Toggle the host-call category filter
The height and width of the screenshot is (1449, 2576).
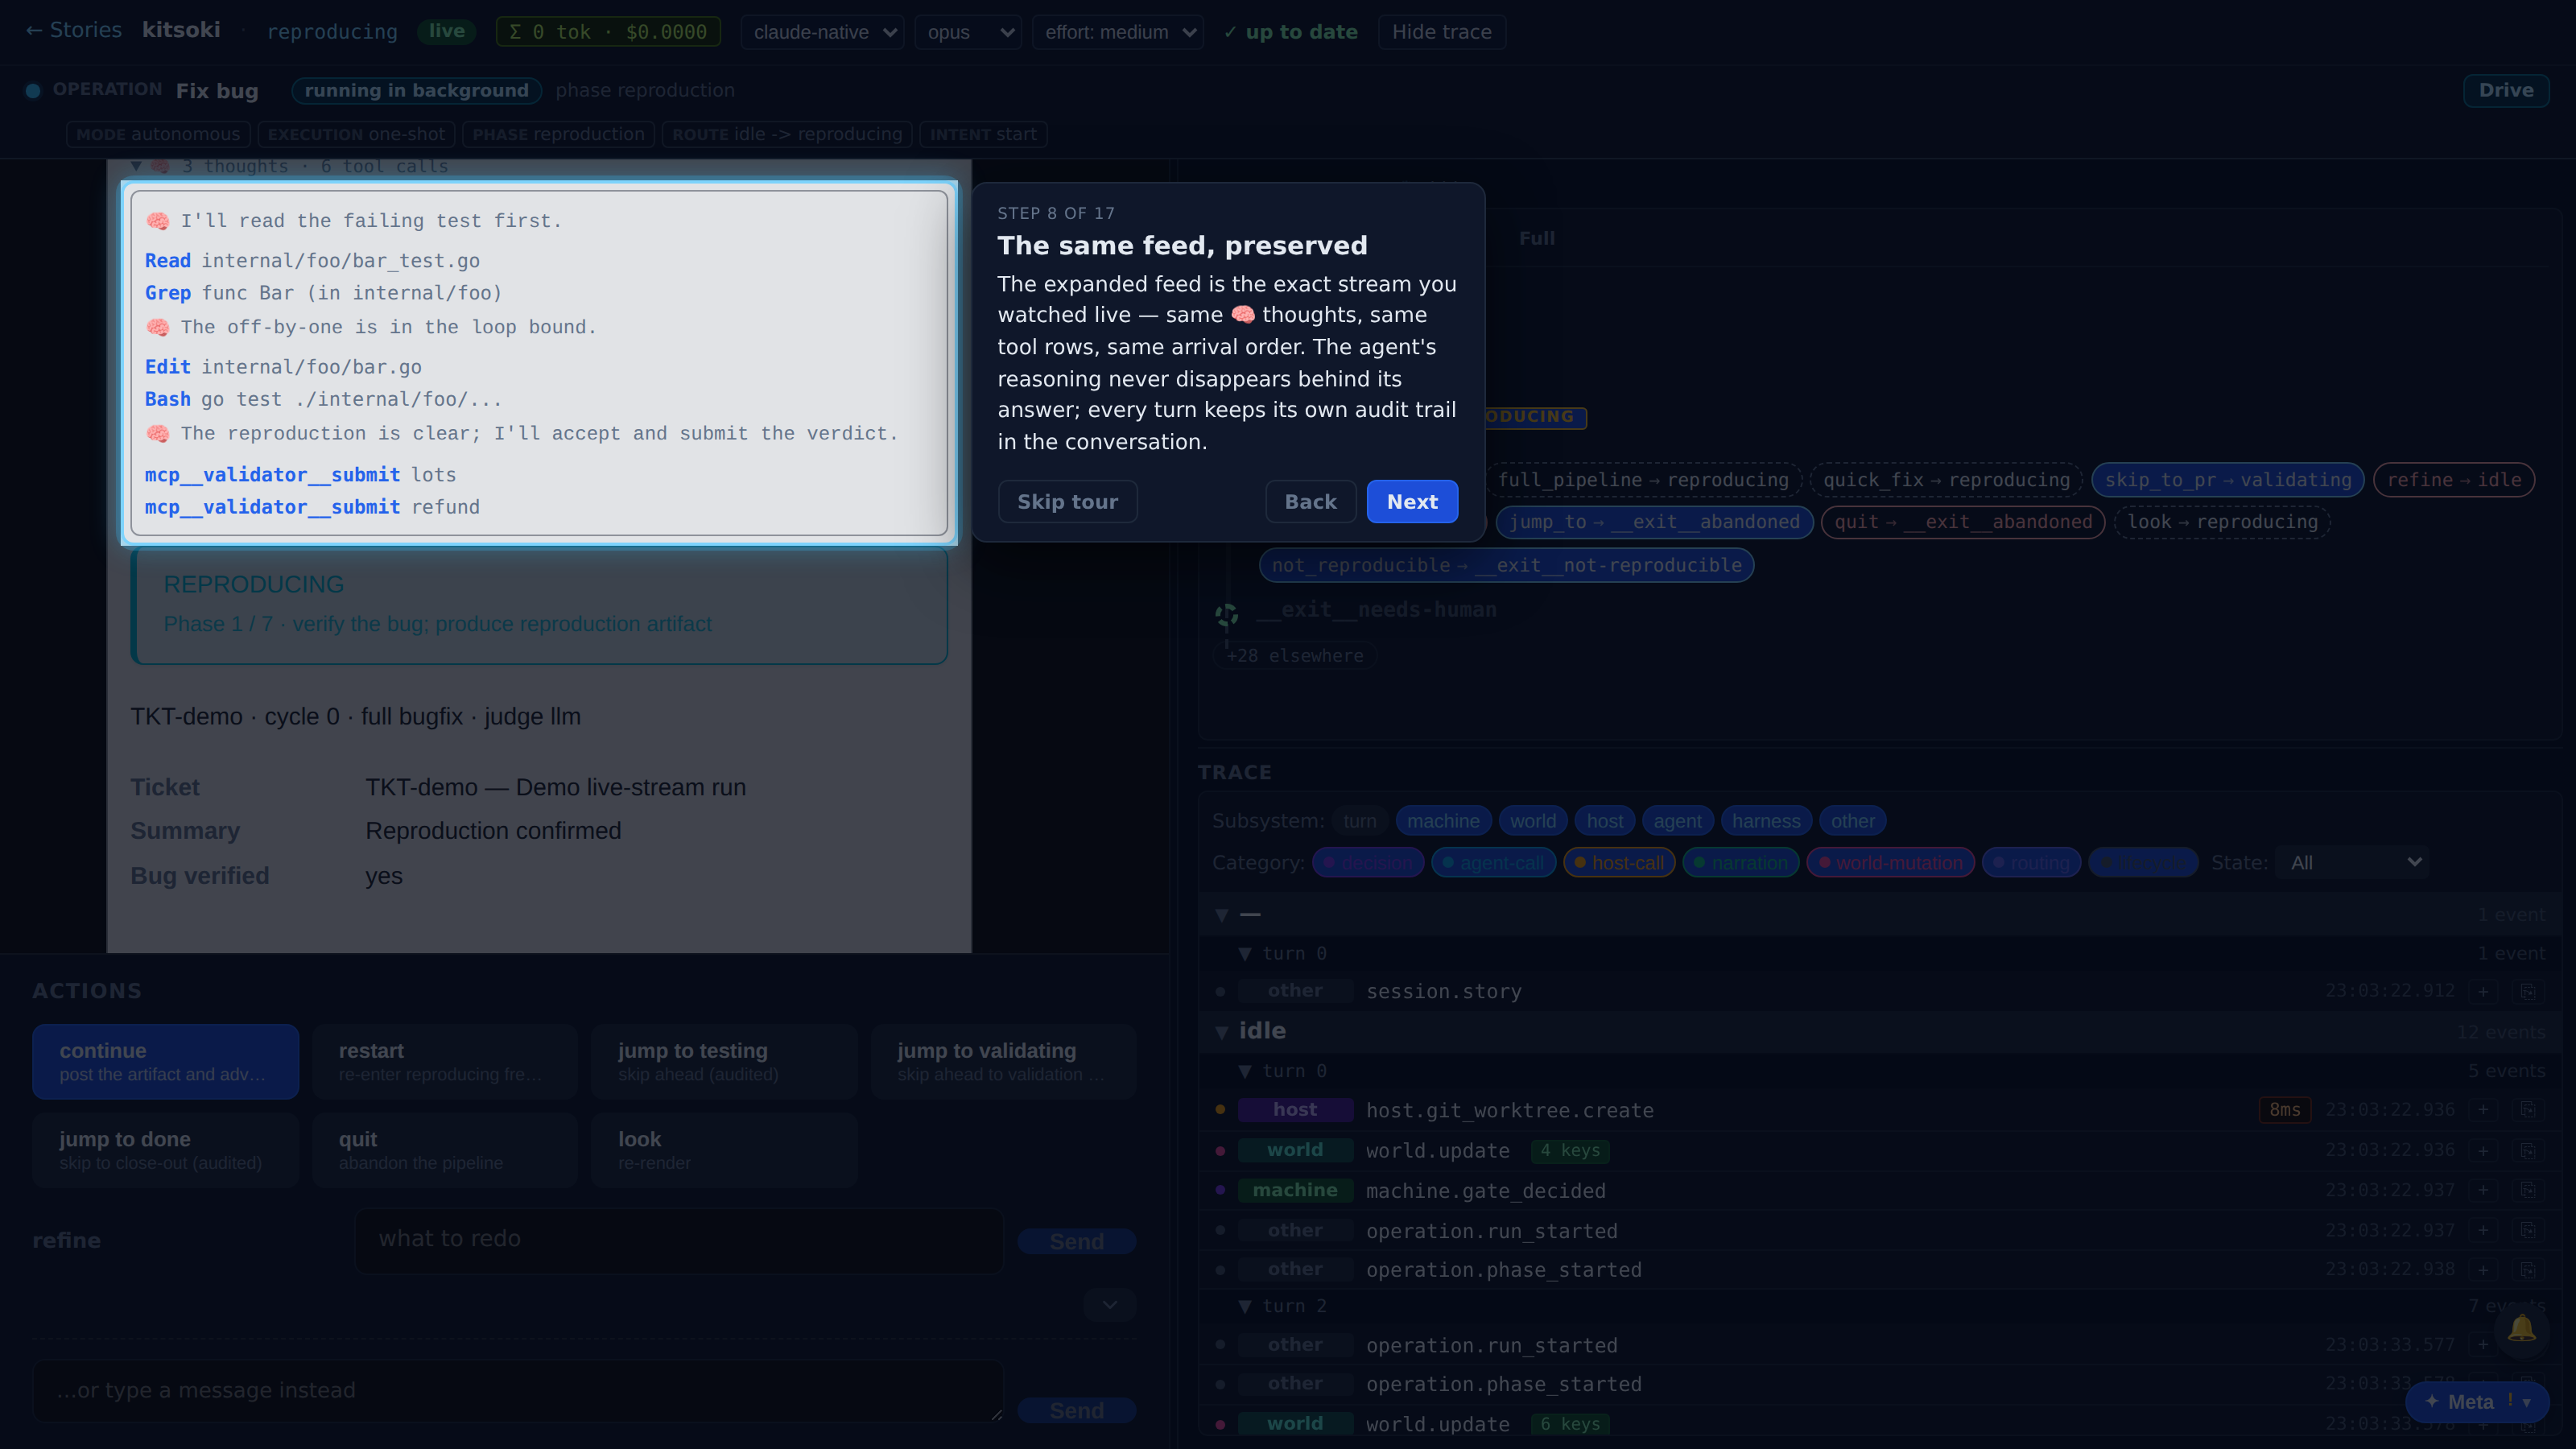1619,862
